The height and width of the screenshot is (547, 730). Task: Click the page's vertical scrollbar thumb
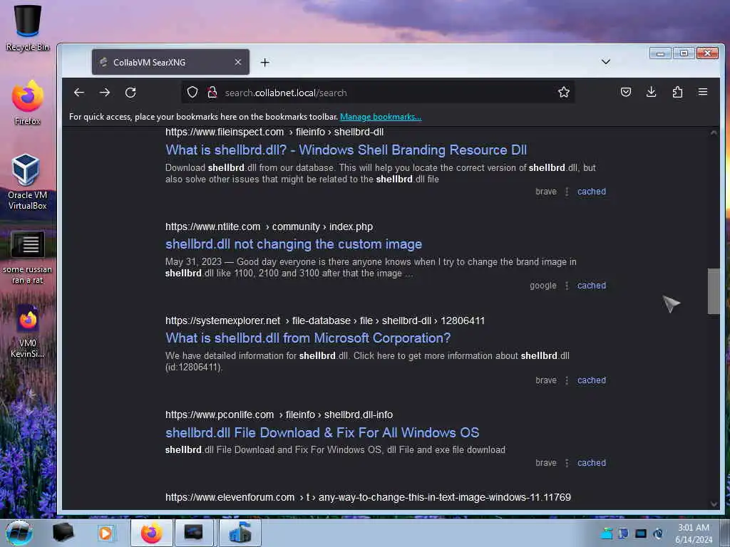[713, 291]
